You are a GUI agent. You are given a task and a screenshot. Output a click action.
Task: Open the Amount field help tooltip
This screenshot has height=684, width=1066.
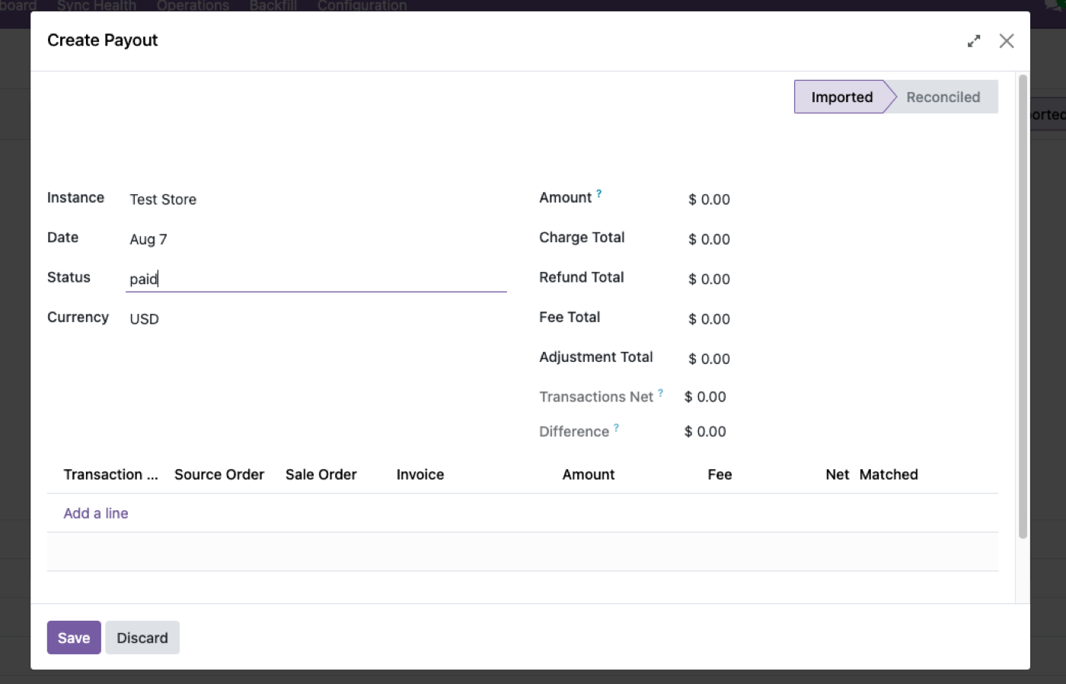[598, 193]
